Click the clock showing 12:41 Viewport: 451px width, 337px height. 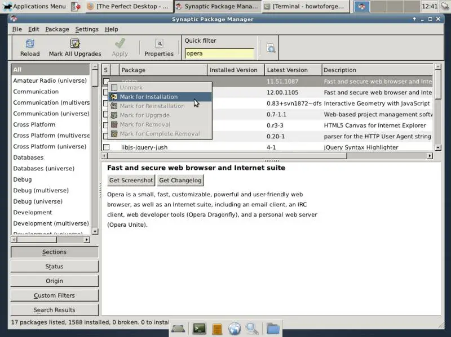tap(430, 6)
